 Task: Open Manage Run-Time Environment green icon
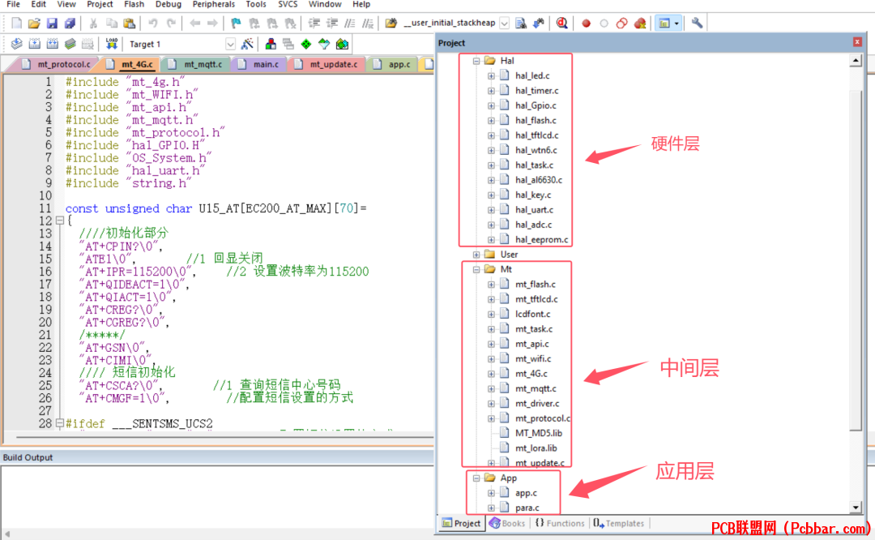(x=306, y=44)
